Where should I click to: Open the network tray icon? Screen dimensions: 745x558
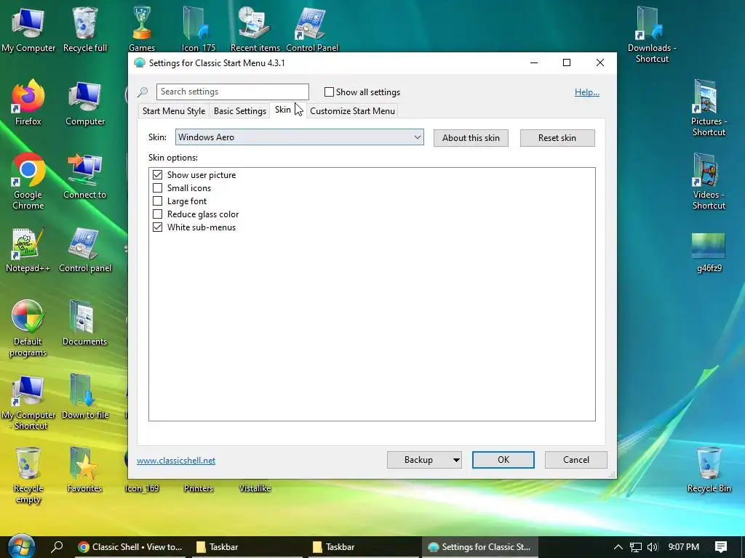(x=636, y=547)
